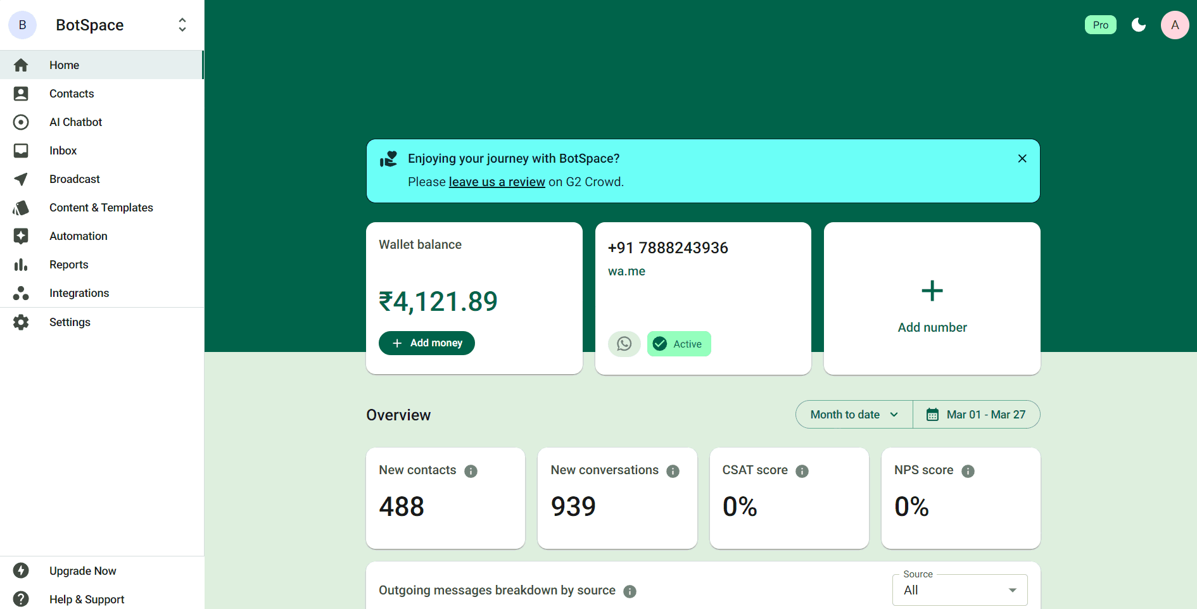Click the Overview heading

tap(398, 415)
